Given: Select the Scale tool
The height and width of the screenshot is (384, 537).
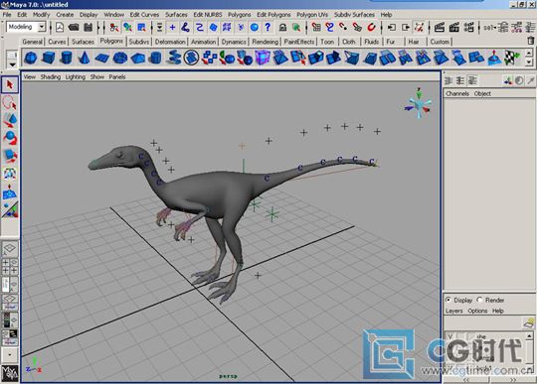Looking at the screenshot, I should click(10, 156).
